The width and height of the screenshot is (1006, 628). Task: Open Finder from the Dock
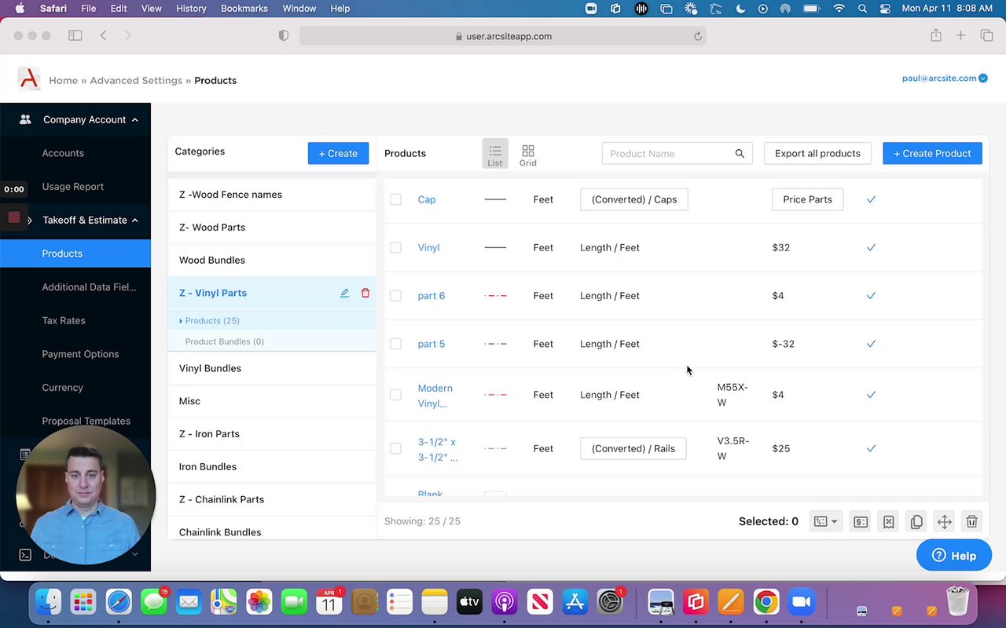pos(49,602)
